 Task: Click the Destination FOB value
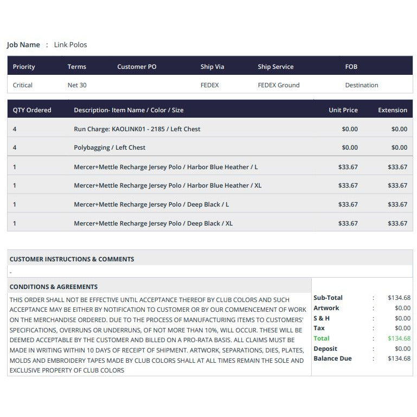pyautogui.click(x=362, y=85)
